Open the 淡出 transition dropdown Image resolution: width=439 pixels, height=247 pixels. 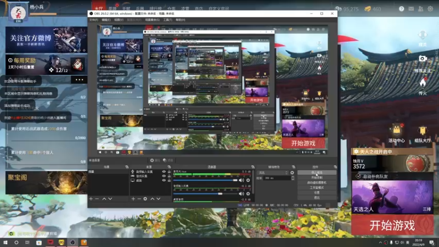tap(273, 173)
